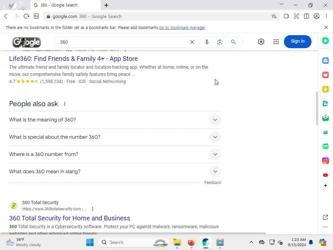Reload the current page
Screen dimensions: 333x250
point(26,16)
